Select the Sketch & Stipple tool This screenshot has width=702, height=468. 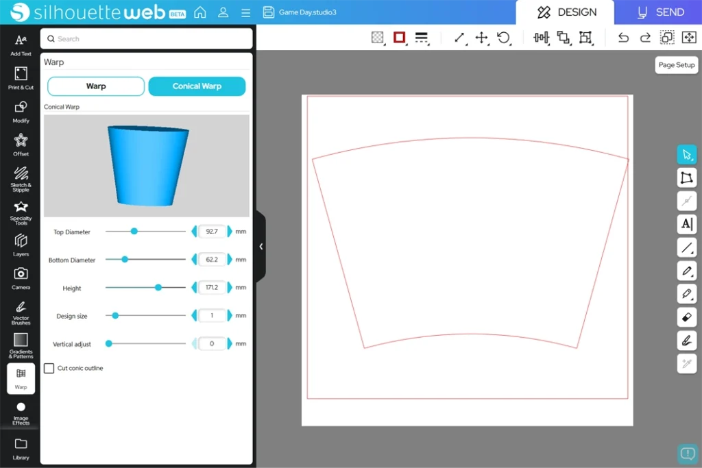[21, 177]
